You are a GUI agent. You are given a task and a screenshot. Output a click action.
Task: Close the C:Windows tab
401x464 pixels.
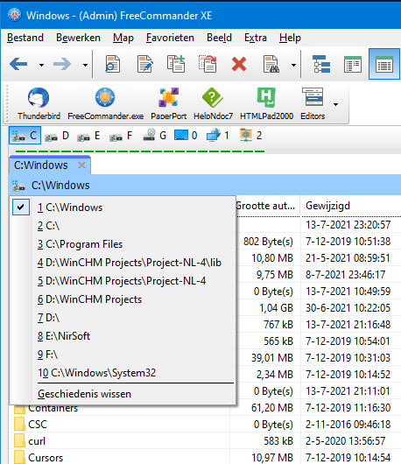point(81,165)
